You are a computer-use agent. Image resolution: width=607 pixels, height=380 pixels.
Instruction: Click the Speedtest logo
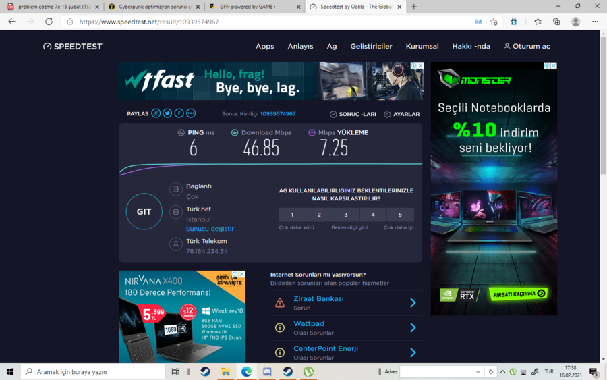click(x=73, y=46)
